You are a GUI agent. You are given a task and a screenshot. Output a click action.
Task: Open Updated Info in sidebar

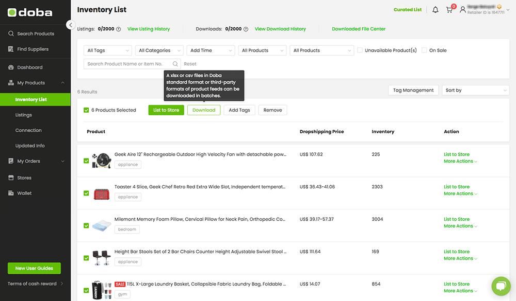click(30, 146)
